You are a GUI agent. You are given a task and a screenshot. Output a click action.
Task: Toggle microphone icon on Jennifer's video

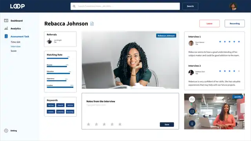192,123
